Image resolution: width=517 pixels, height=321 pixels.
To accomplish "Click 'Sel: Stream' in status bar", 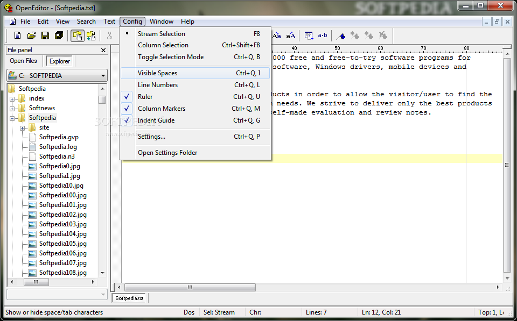I will click(x=219, y=312).
